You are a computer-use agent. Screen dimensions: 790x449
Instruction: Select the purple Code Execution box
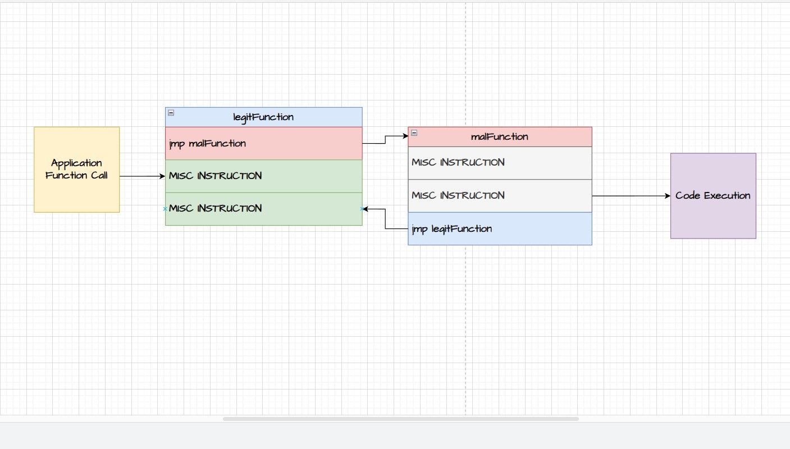tap(713, 196)
